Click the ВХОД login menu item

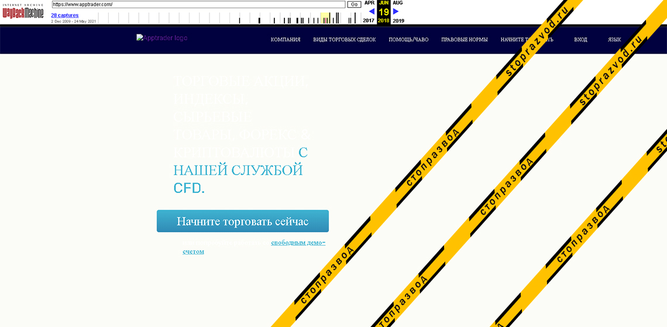(x=580, y=40)
